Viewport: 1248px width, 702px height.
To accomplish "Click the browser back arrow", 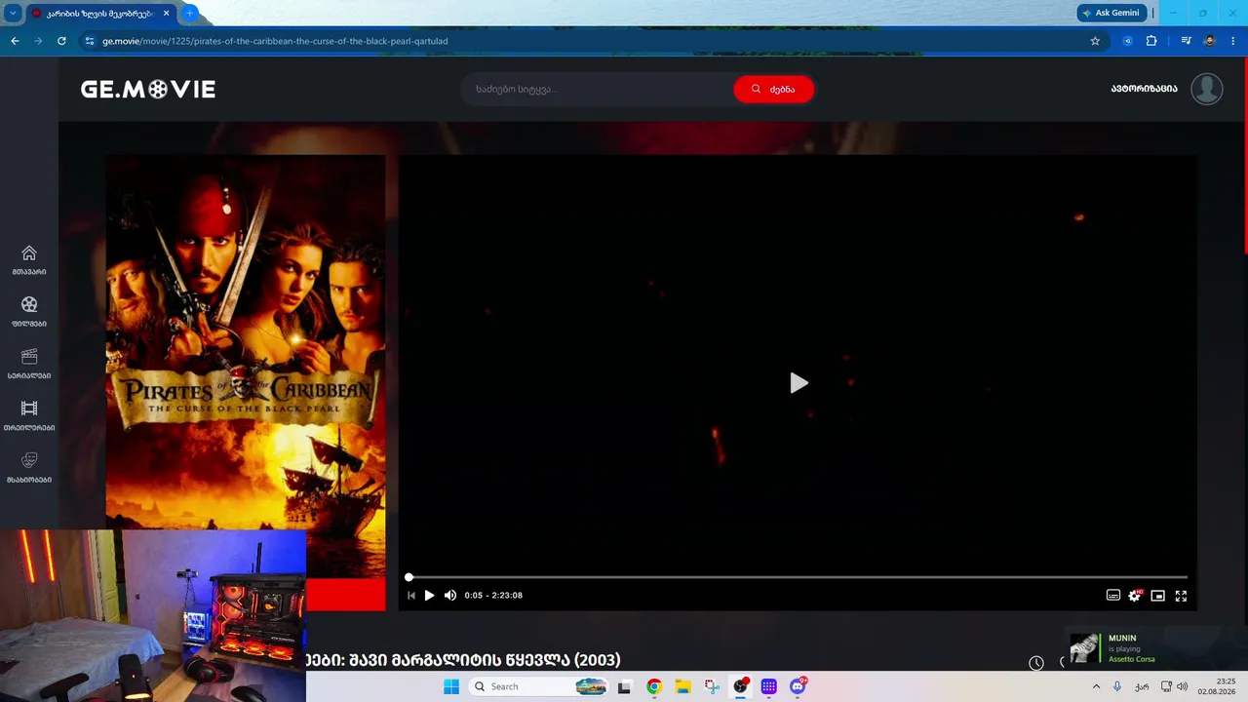I will point(15,41).
